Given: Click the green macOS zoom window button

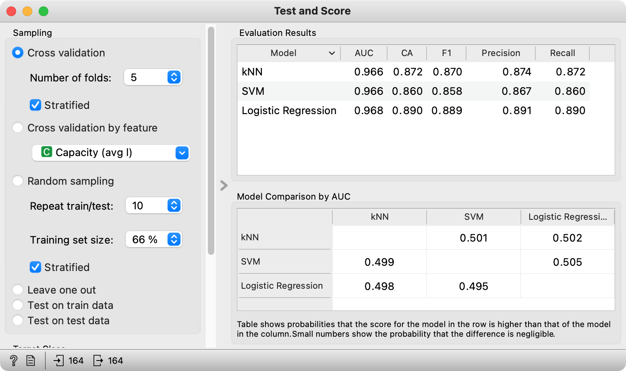Looking at the screenshot, I should pos(44,11).
